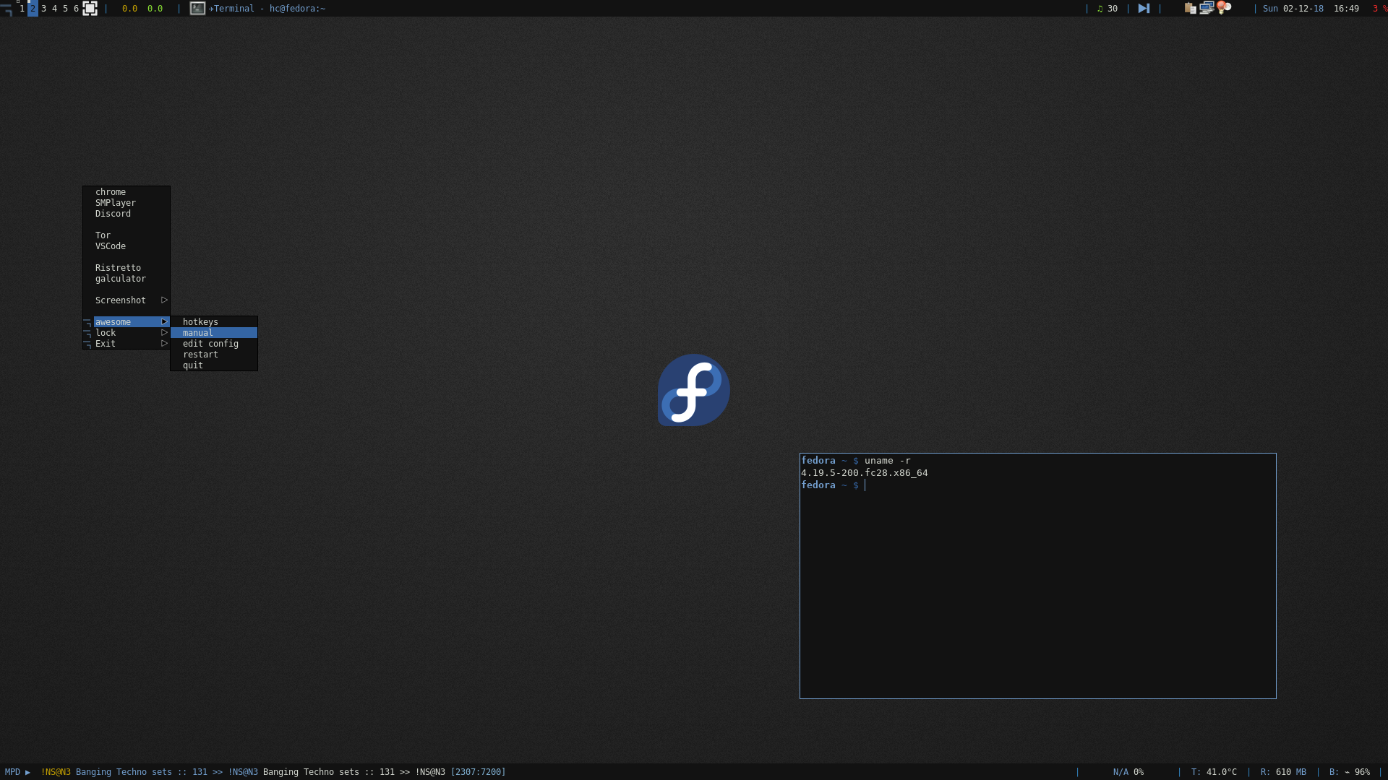This screenshot has height=780, width=1388.
Task: Click the uname -r command text
Action: 888,461
